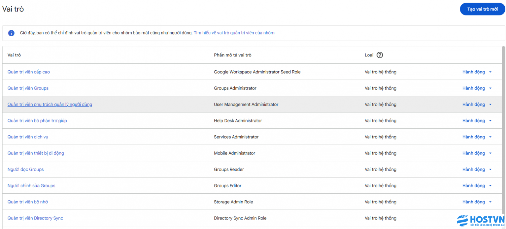Click Tạo vai trò mới button
The width and height of the screenshot is (506, 229).
(x=482, y=9)
